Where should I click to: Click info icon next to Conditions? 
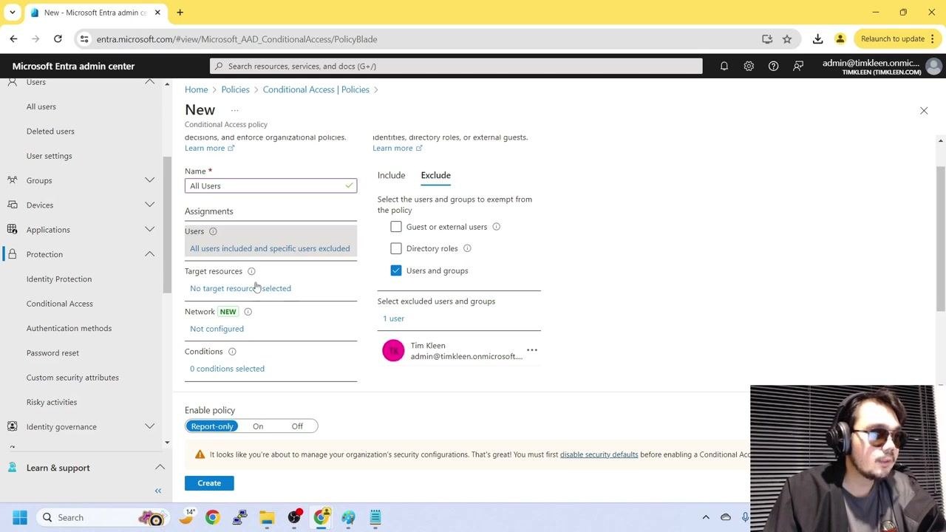(232, 352)
